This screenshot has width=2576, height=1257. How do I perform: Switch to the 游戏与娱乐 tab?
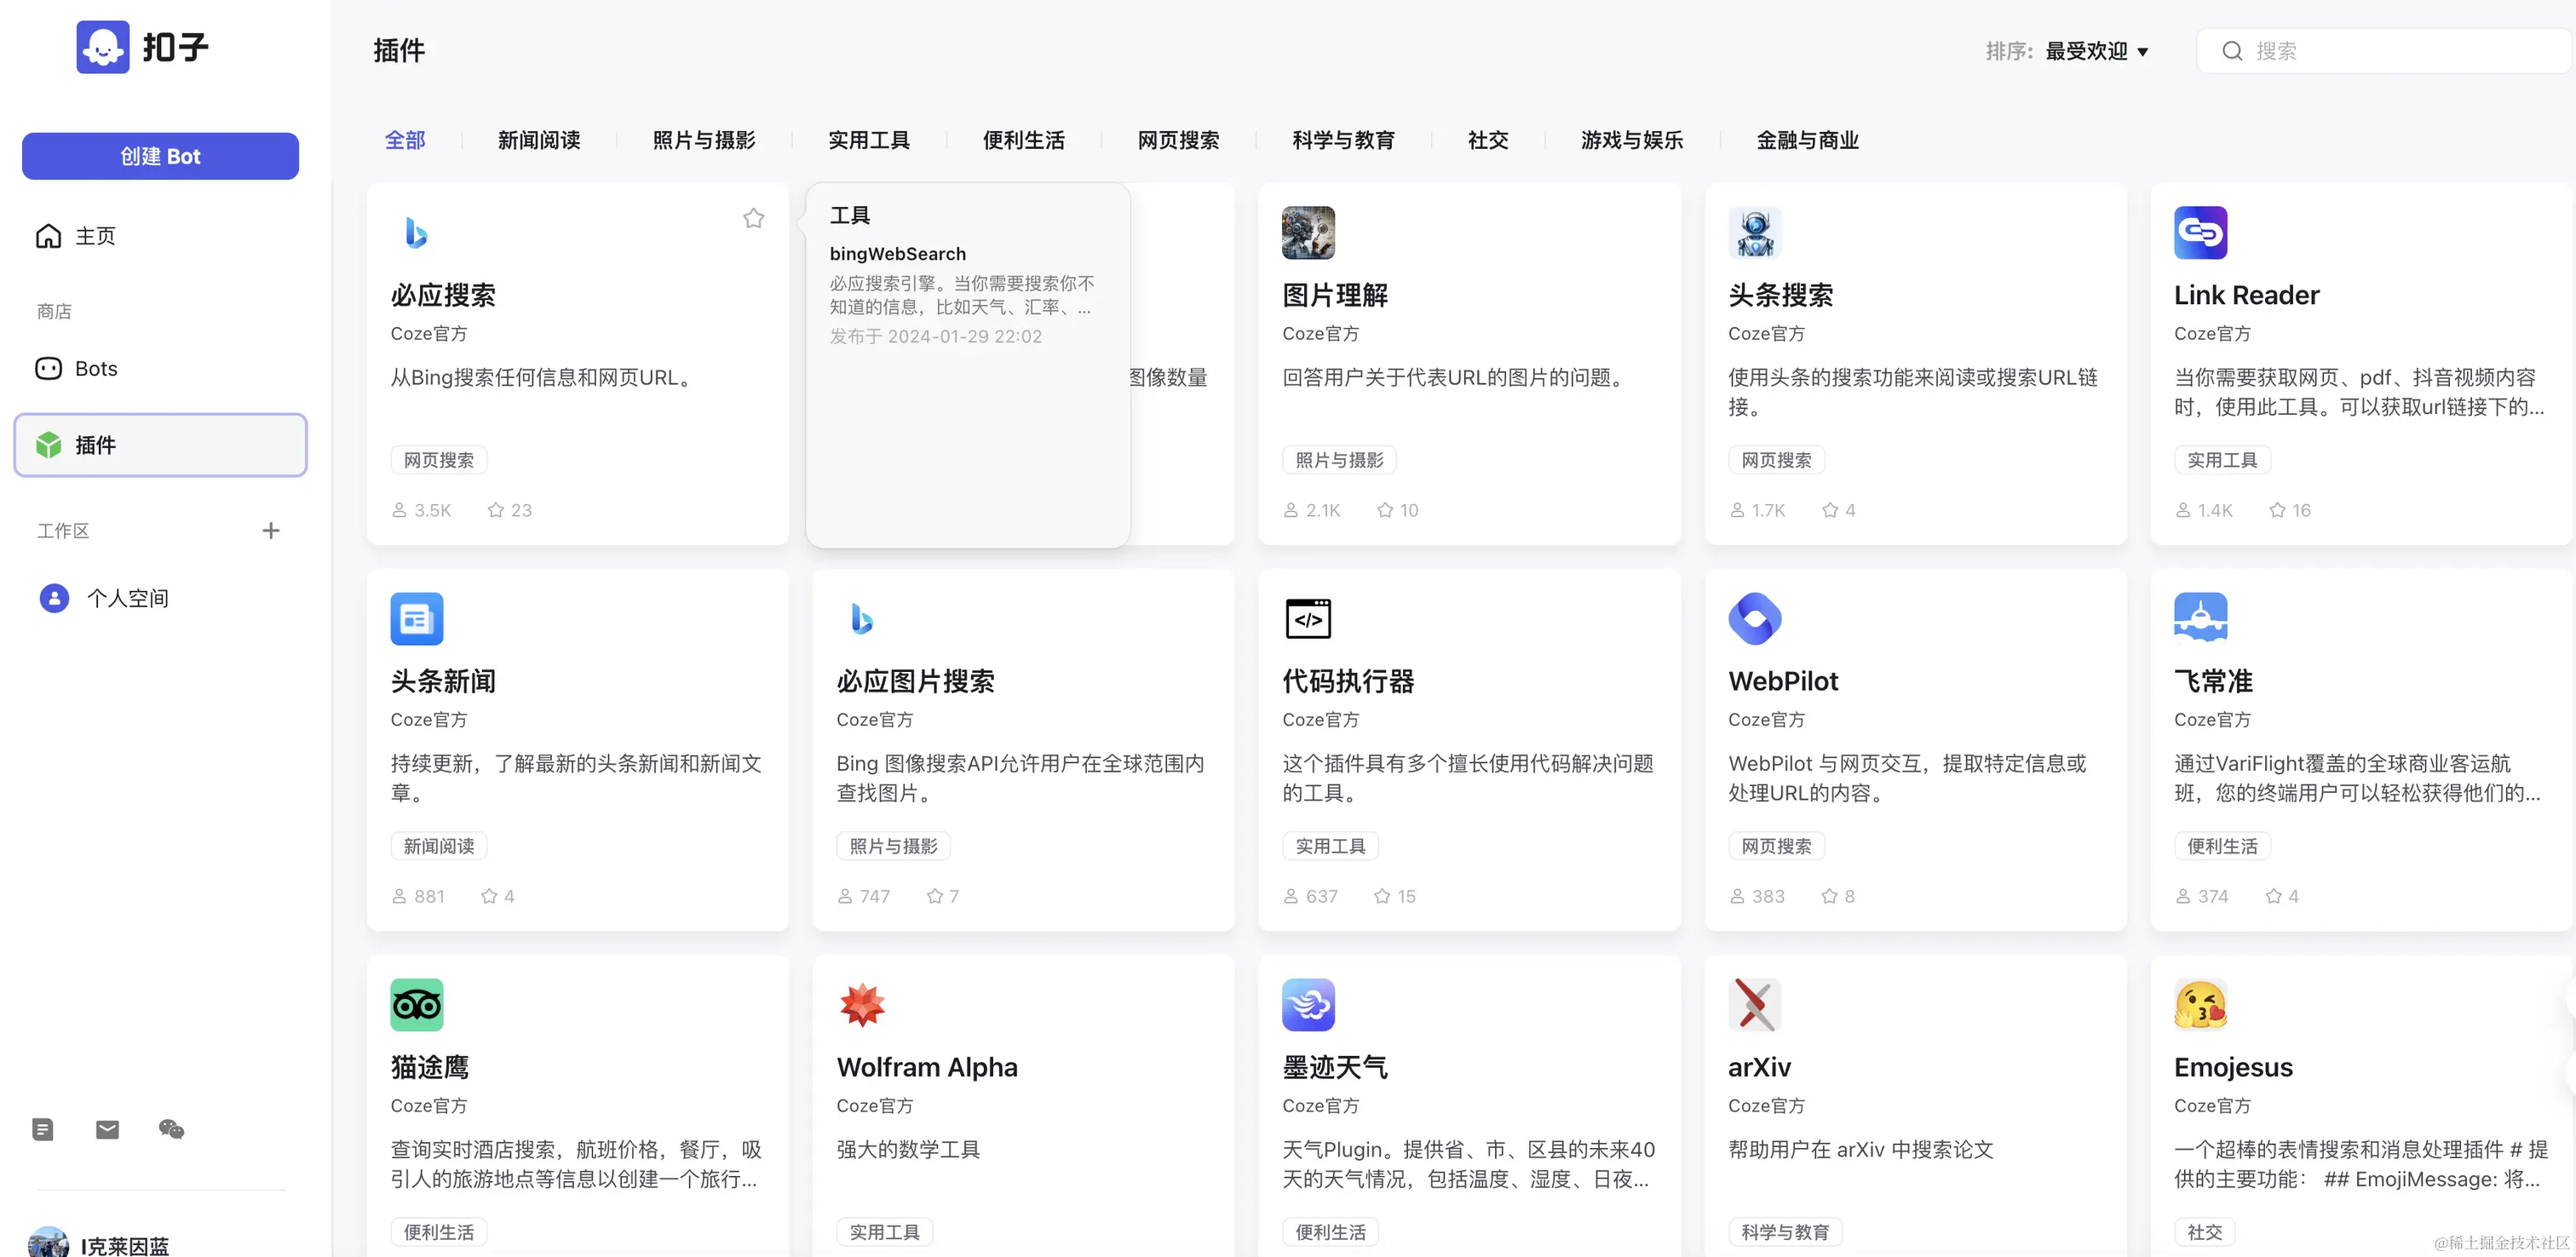1632,140
